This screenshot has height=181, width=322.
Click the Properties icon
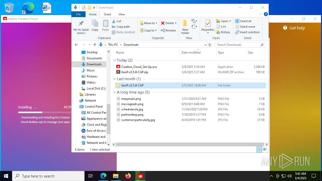pos(208,23)
